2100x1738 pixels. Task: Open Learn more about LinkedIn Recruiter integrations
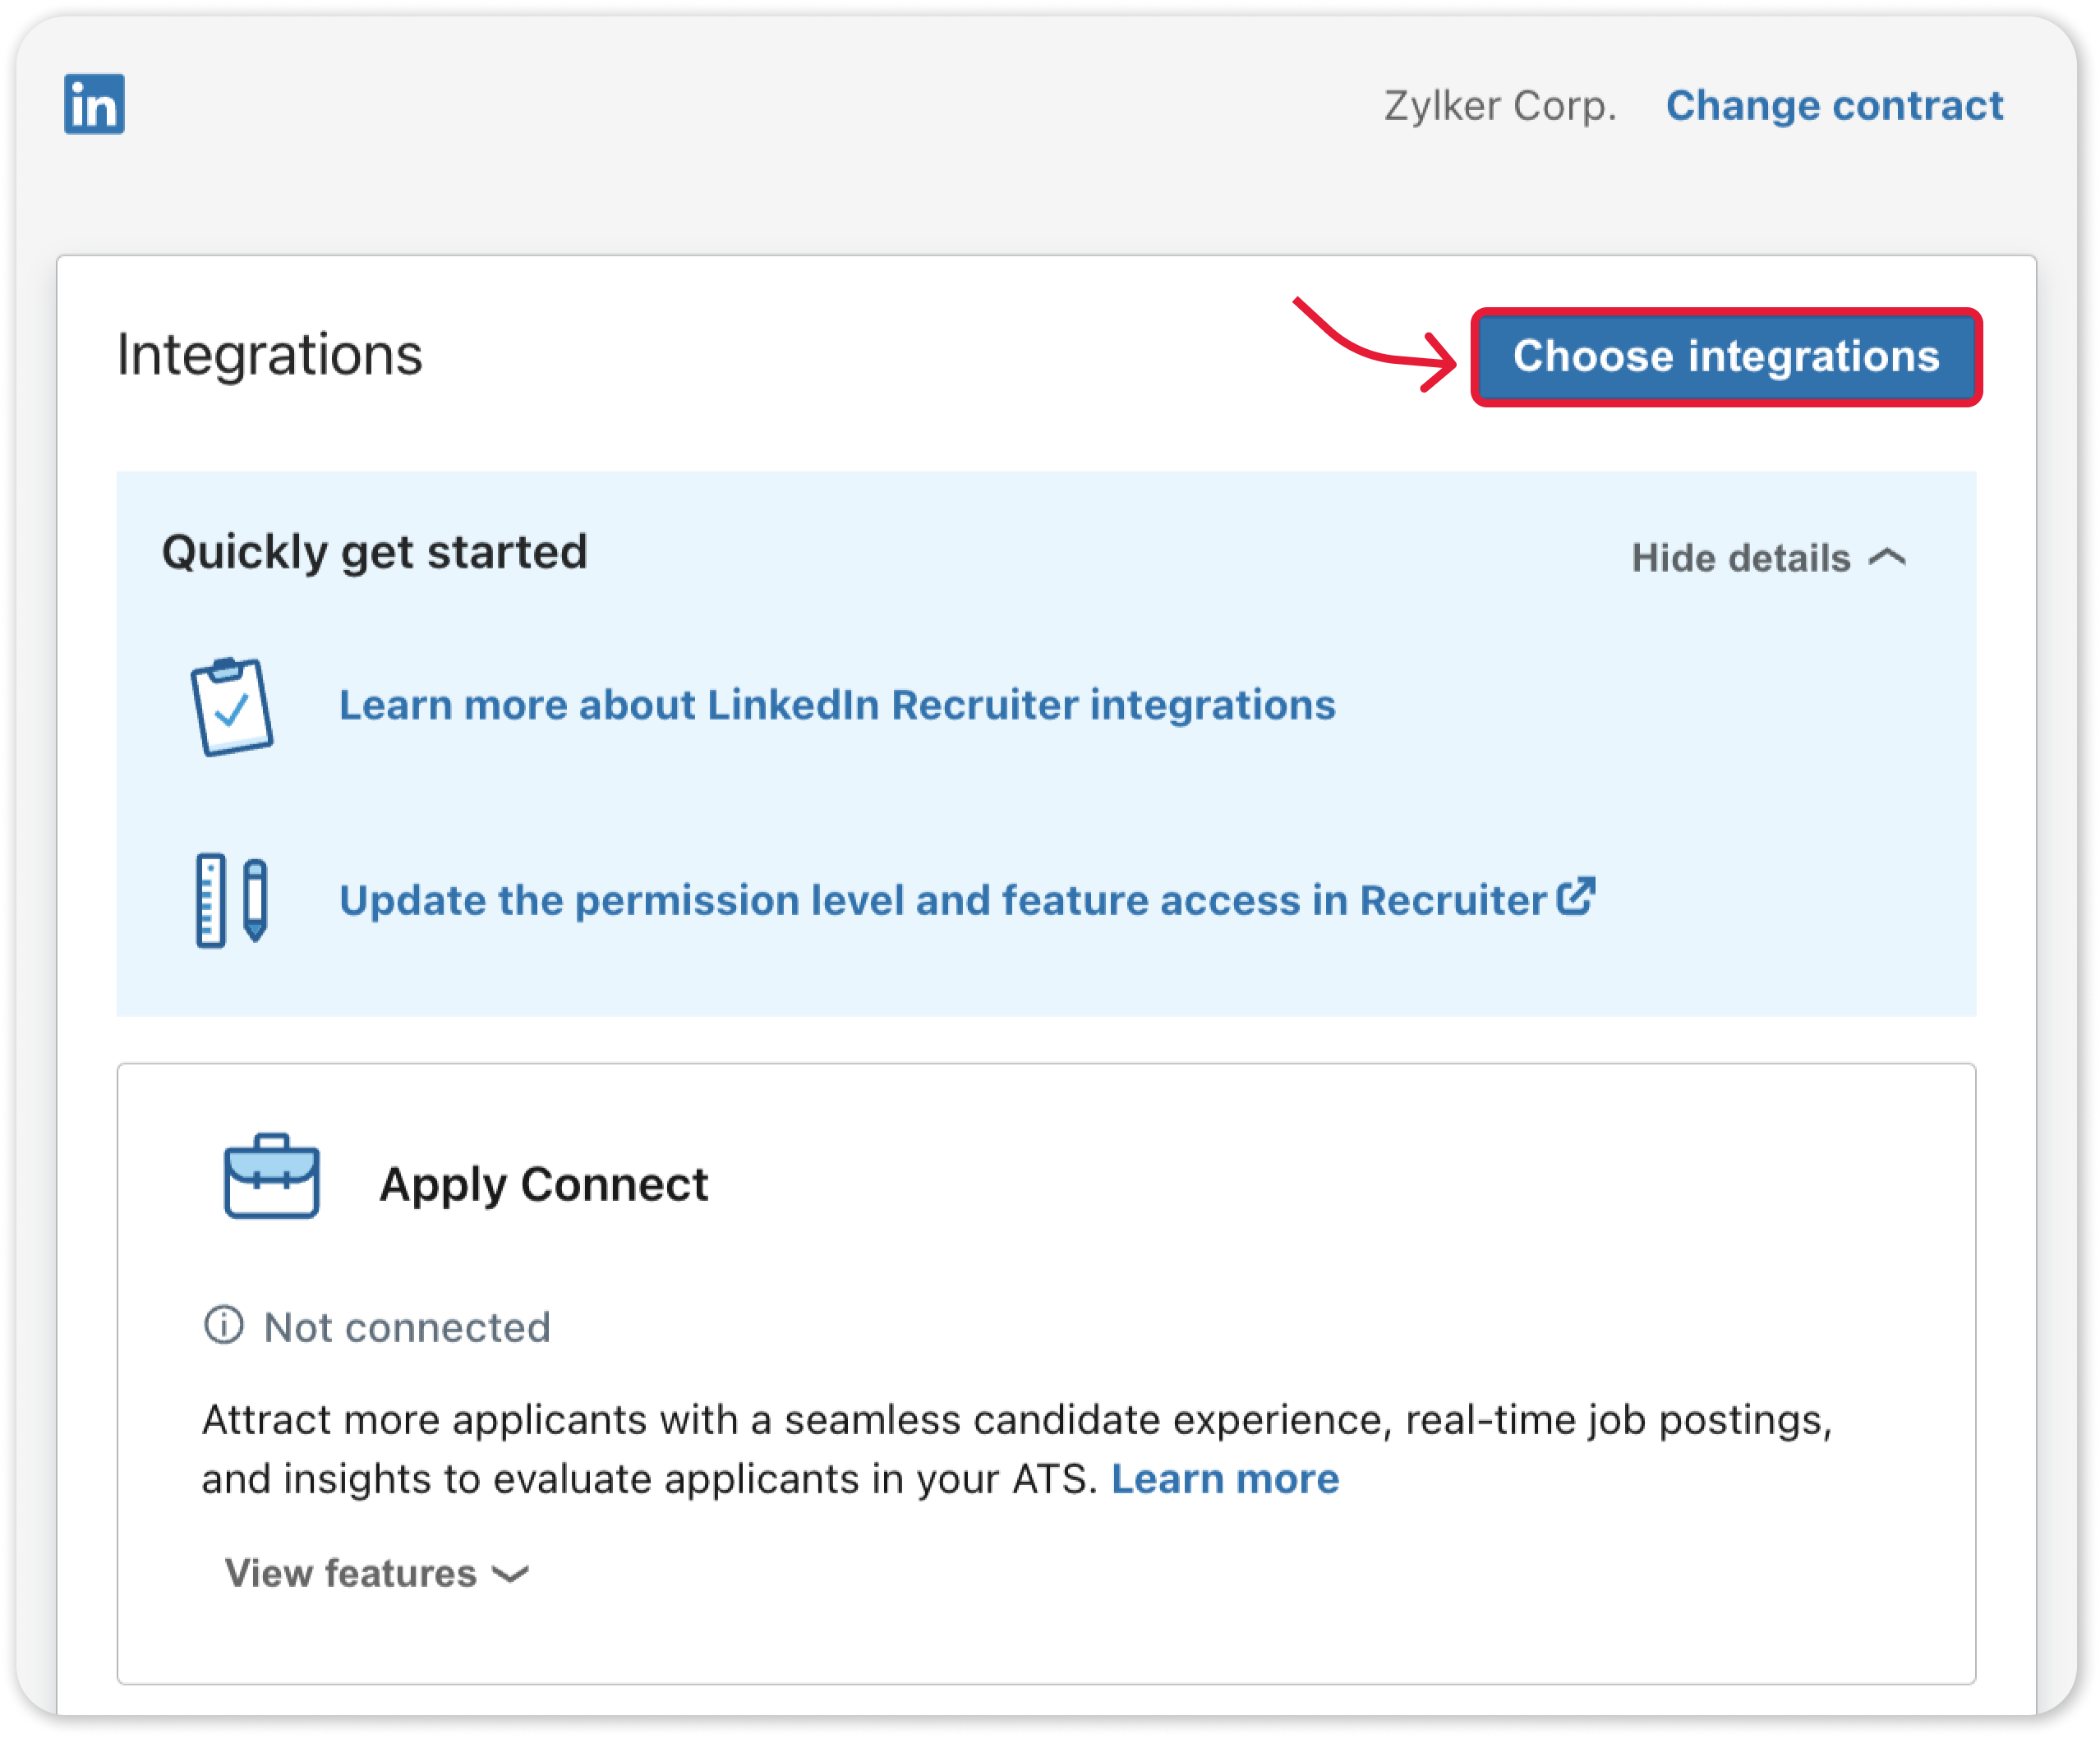click(x=837, y=705)
